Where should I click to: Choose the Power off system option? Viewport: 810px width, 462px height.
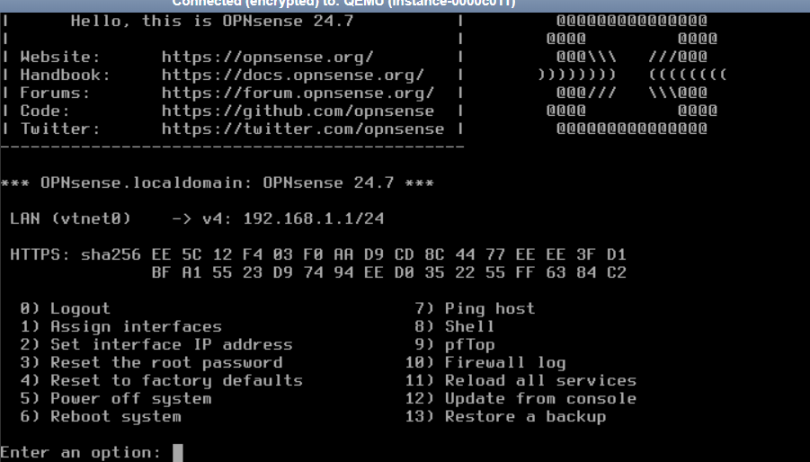point(130,398)
